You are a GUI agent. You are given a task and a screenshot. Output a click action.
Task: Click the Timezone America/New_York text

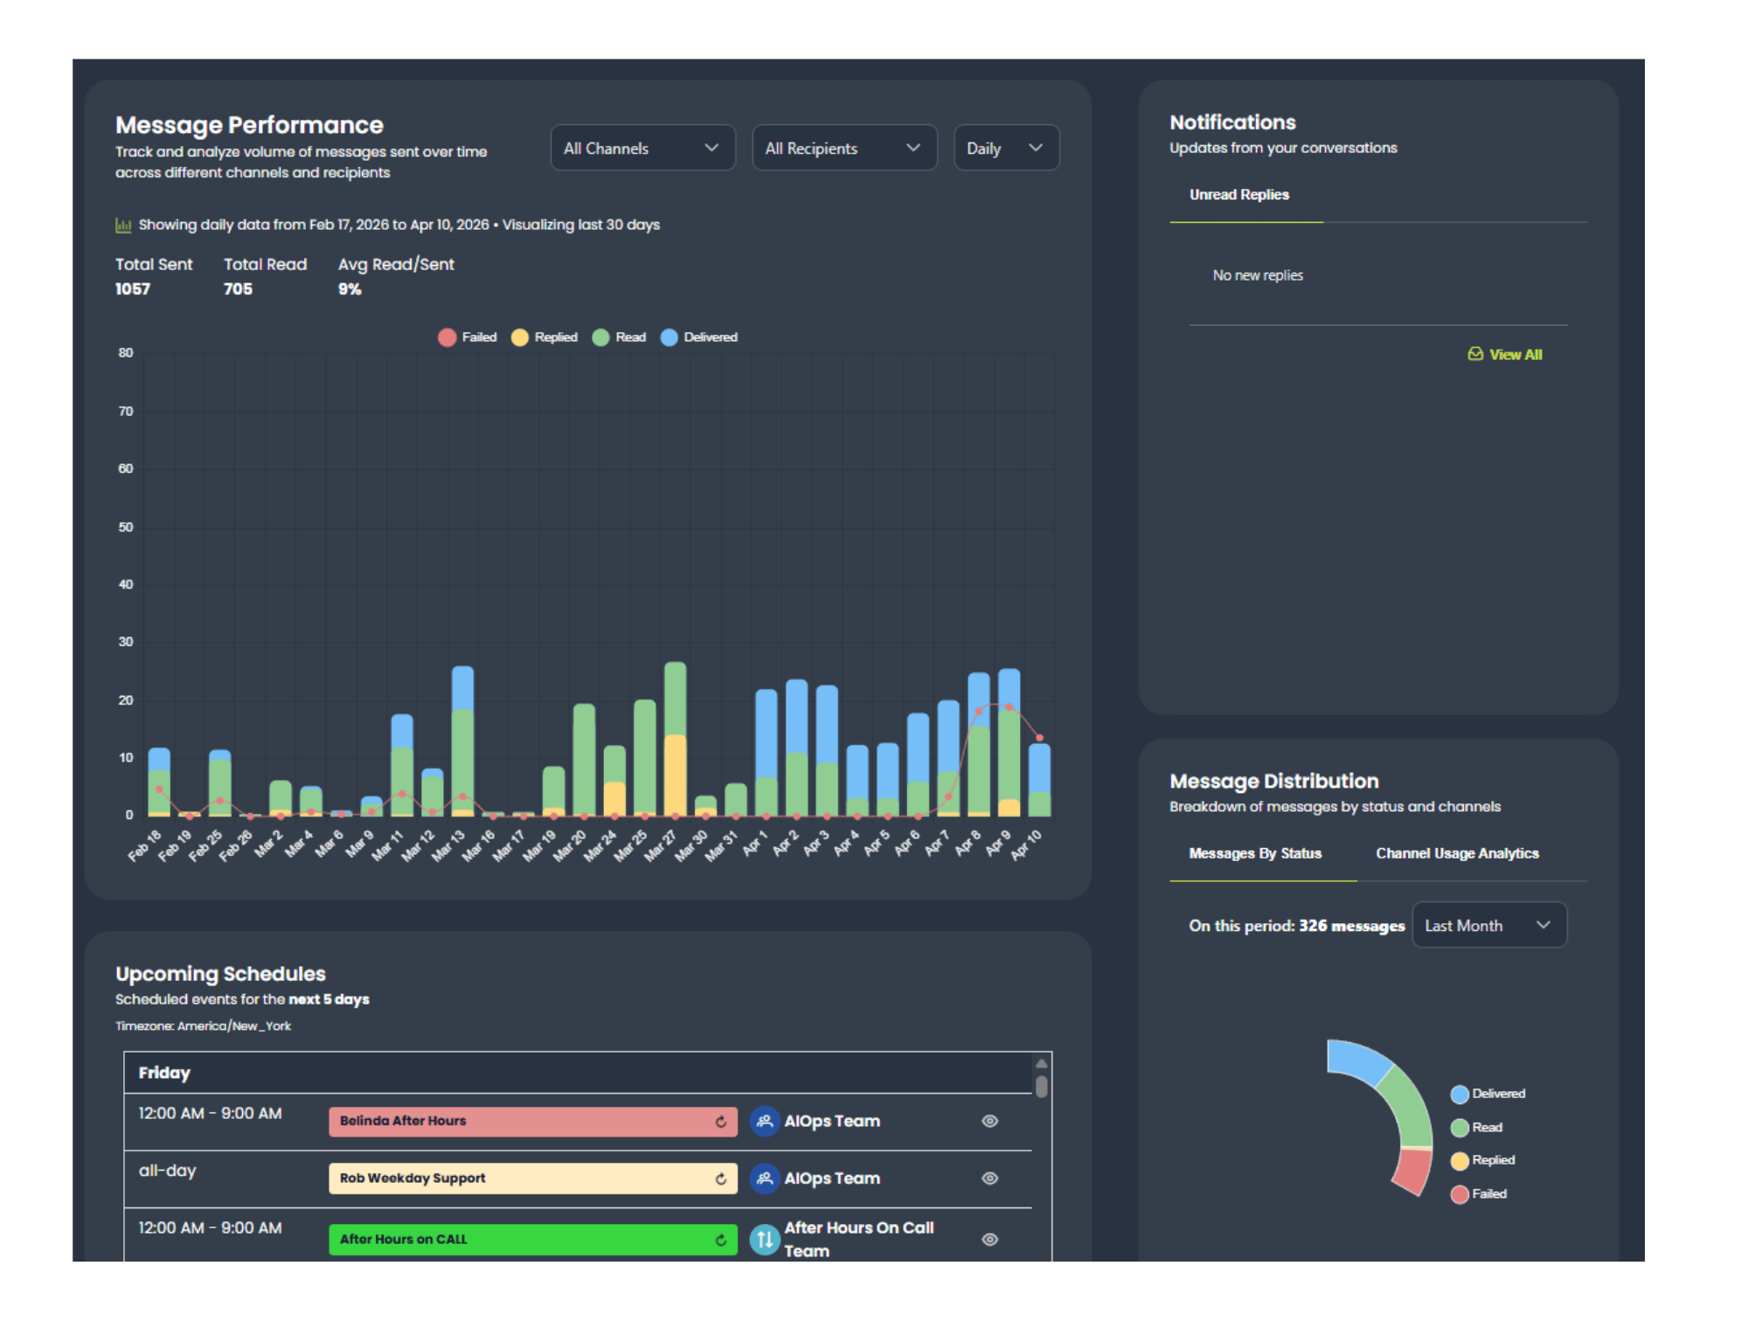tap(203, 1026)
